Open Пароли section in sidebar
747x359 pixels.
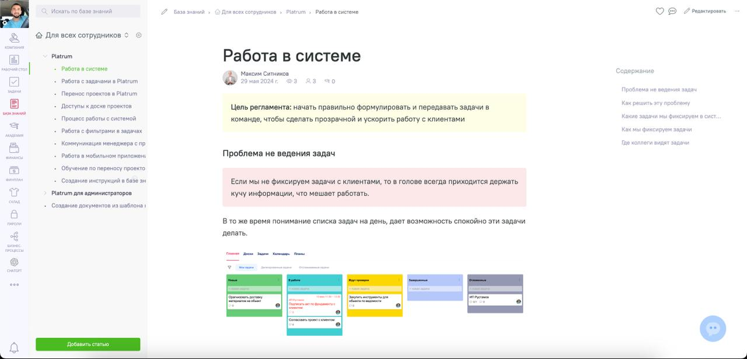click(x=15, y=217)
